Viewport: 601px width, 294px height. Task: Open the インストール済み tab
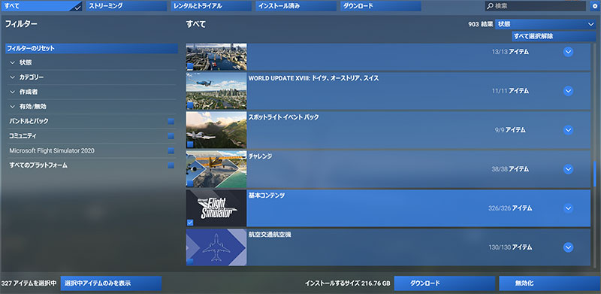tap(296, 6)
